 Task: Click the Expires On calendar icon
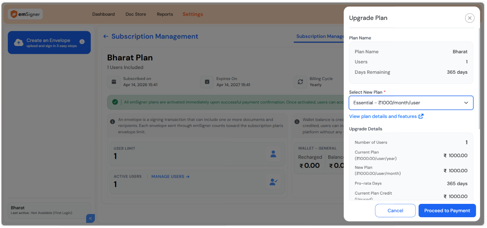[207, 82]
